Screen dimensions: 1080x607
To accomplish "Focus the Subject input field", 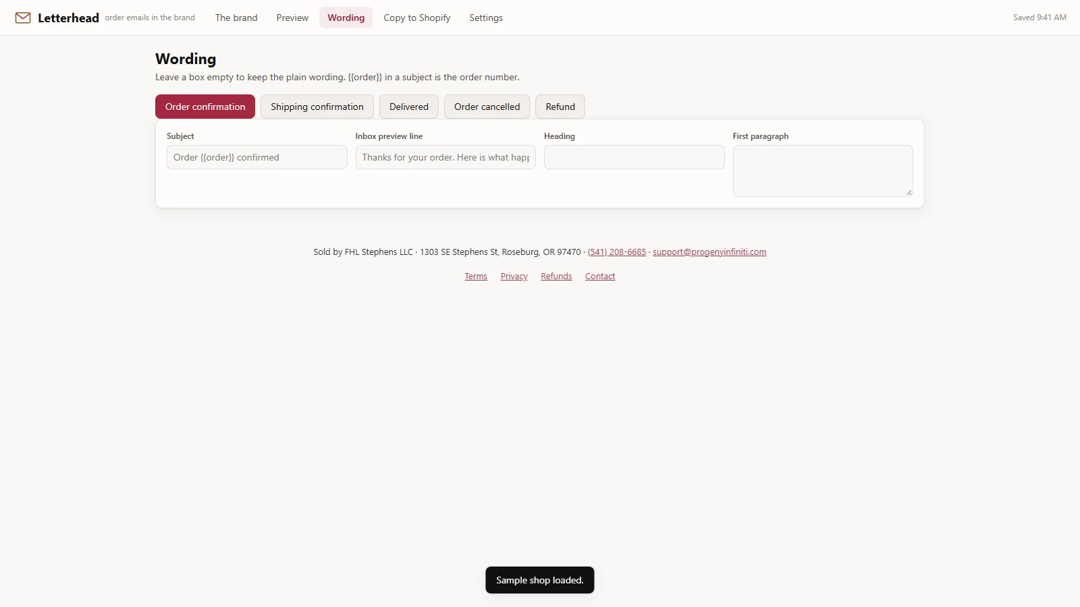I will (x=257, y=157).
